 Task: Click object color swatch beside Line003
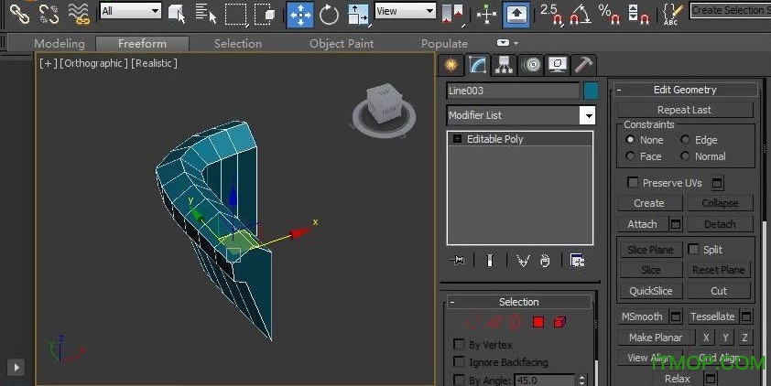point(591,91)
